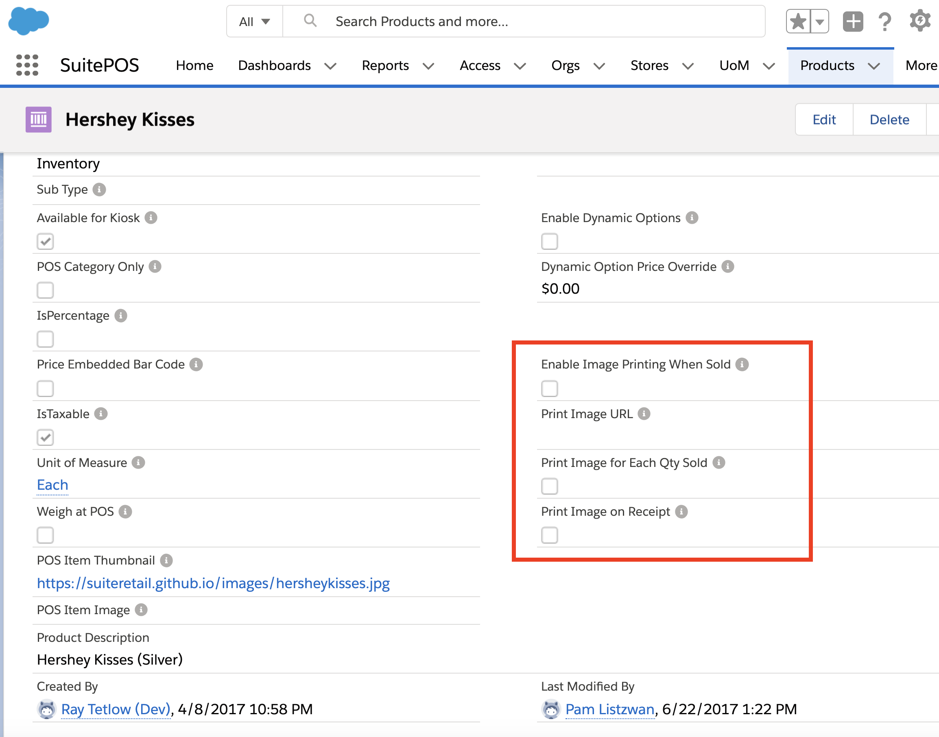
Task: Toggle the POS Category Only checkbox
Action: click(45, 290)
